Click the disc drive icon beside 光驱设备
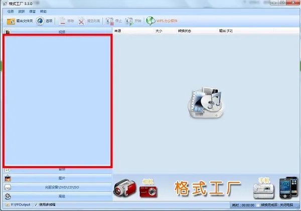This screenshot has height=211, width=301. (x=8, y=187)
